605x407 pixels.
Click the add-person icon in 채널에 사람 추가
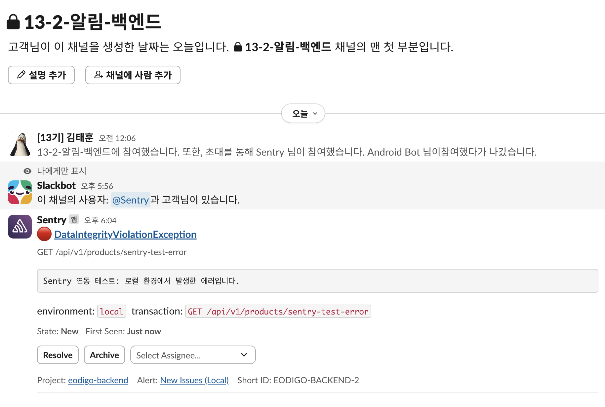click(x=99, y=75)
